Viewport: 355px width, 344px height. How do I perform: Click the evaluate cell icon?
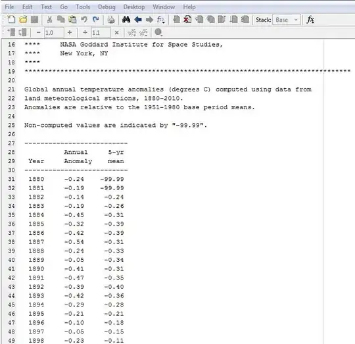coord(11,32)
